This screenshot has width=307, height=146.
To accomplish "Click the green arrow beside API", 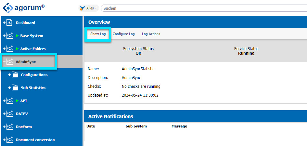I will 18,101.
